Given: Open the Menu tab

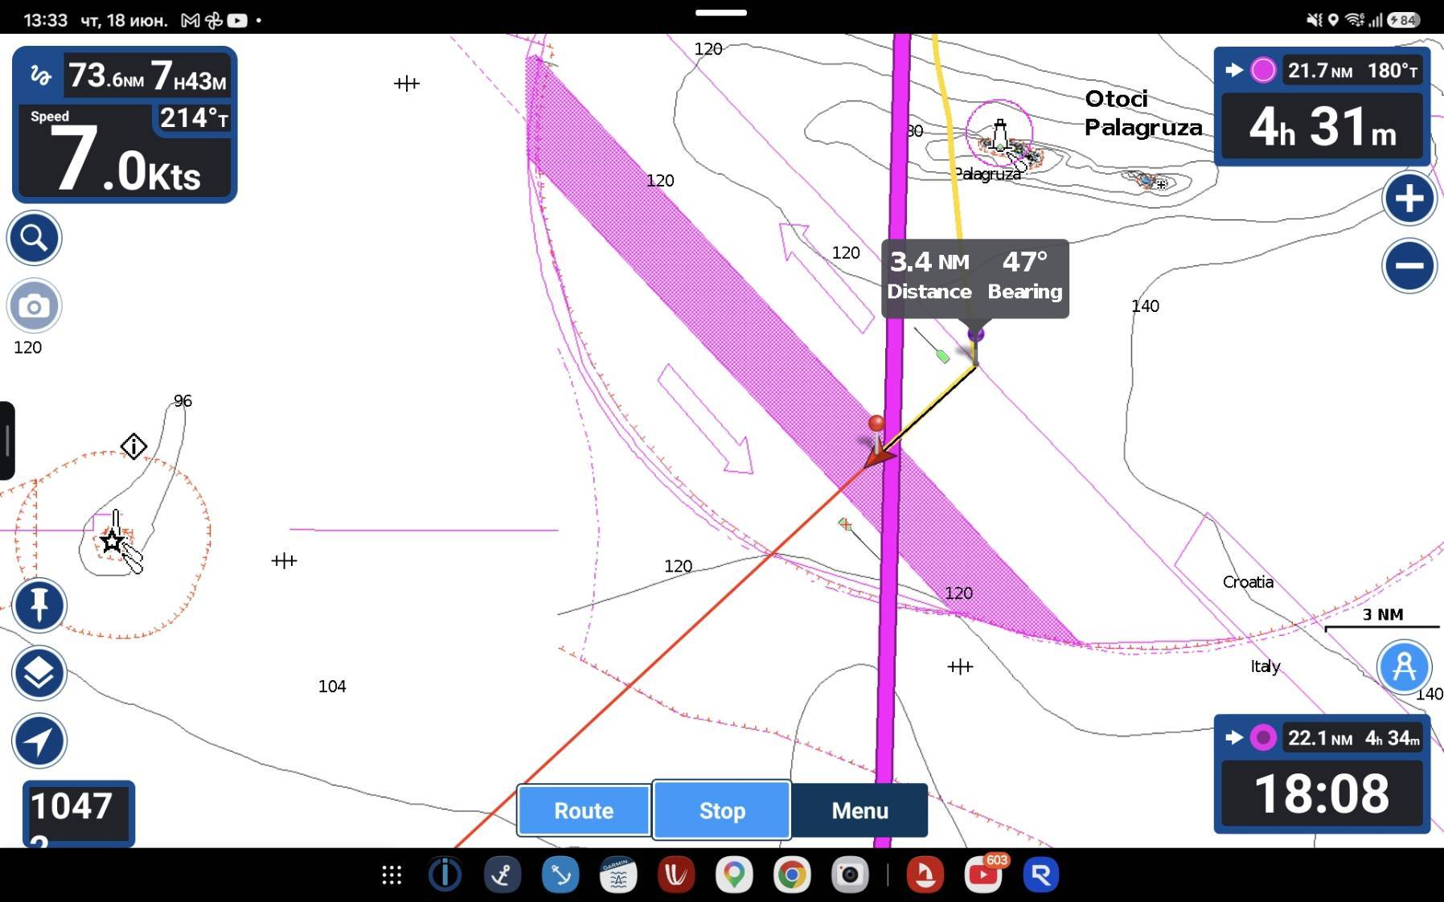Looking at the screenshot, I should click(x=859, y=810).
